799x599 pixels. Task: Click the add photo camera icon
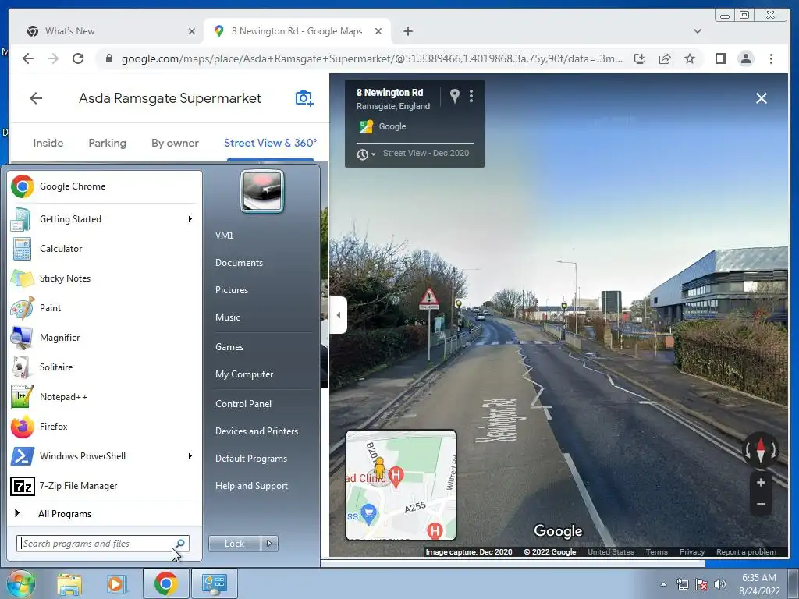pos(304,97)
